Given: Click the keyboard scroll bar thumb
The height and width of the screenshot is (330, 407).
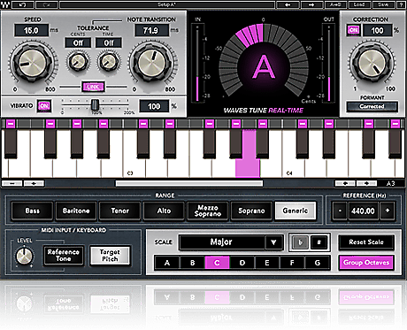Looking at the screenshot, I should [189, 184].
